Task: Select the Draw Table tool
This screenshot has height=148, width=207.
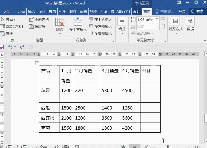Action: point(39,20)
